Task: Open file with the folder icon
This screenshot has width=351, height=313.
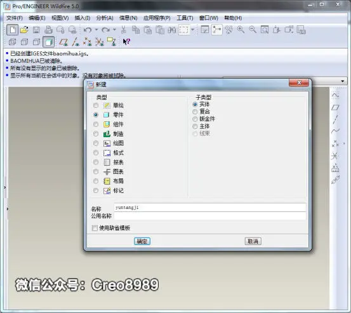Action: tap(24, 30)
